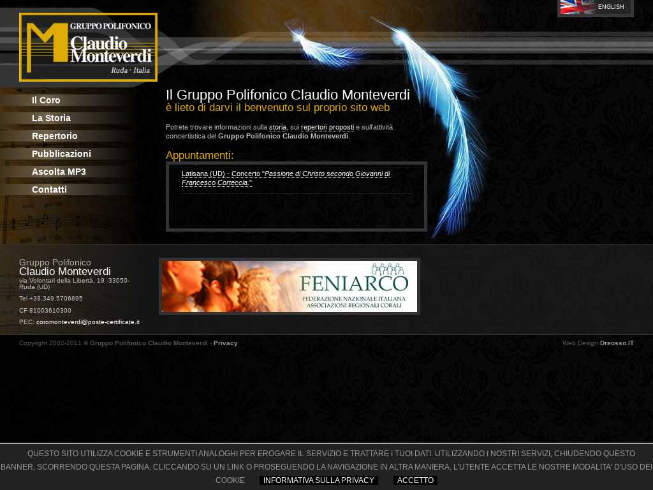Click the address via Volontari della Libertà
The image size is (653, 490).
click(x=74, y=284)
